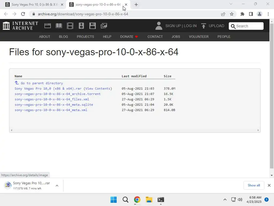
Task: Open the Web archive icon in Archive navbar
Action: [48, 26]
